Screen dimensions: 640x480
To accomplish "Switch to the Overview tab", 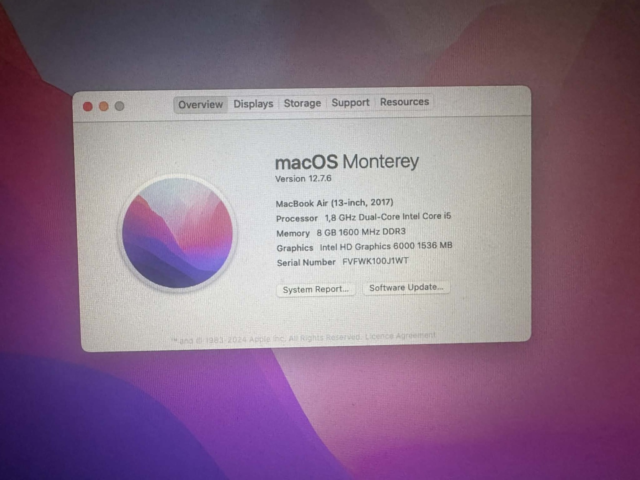I will coord(200,104).
